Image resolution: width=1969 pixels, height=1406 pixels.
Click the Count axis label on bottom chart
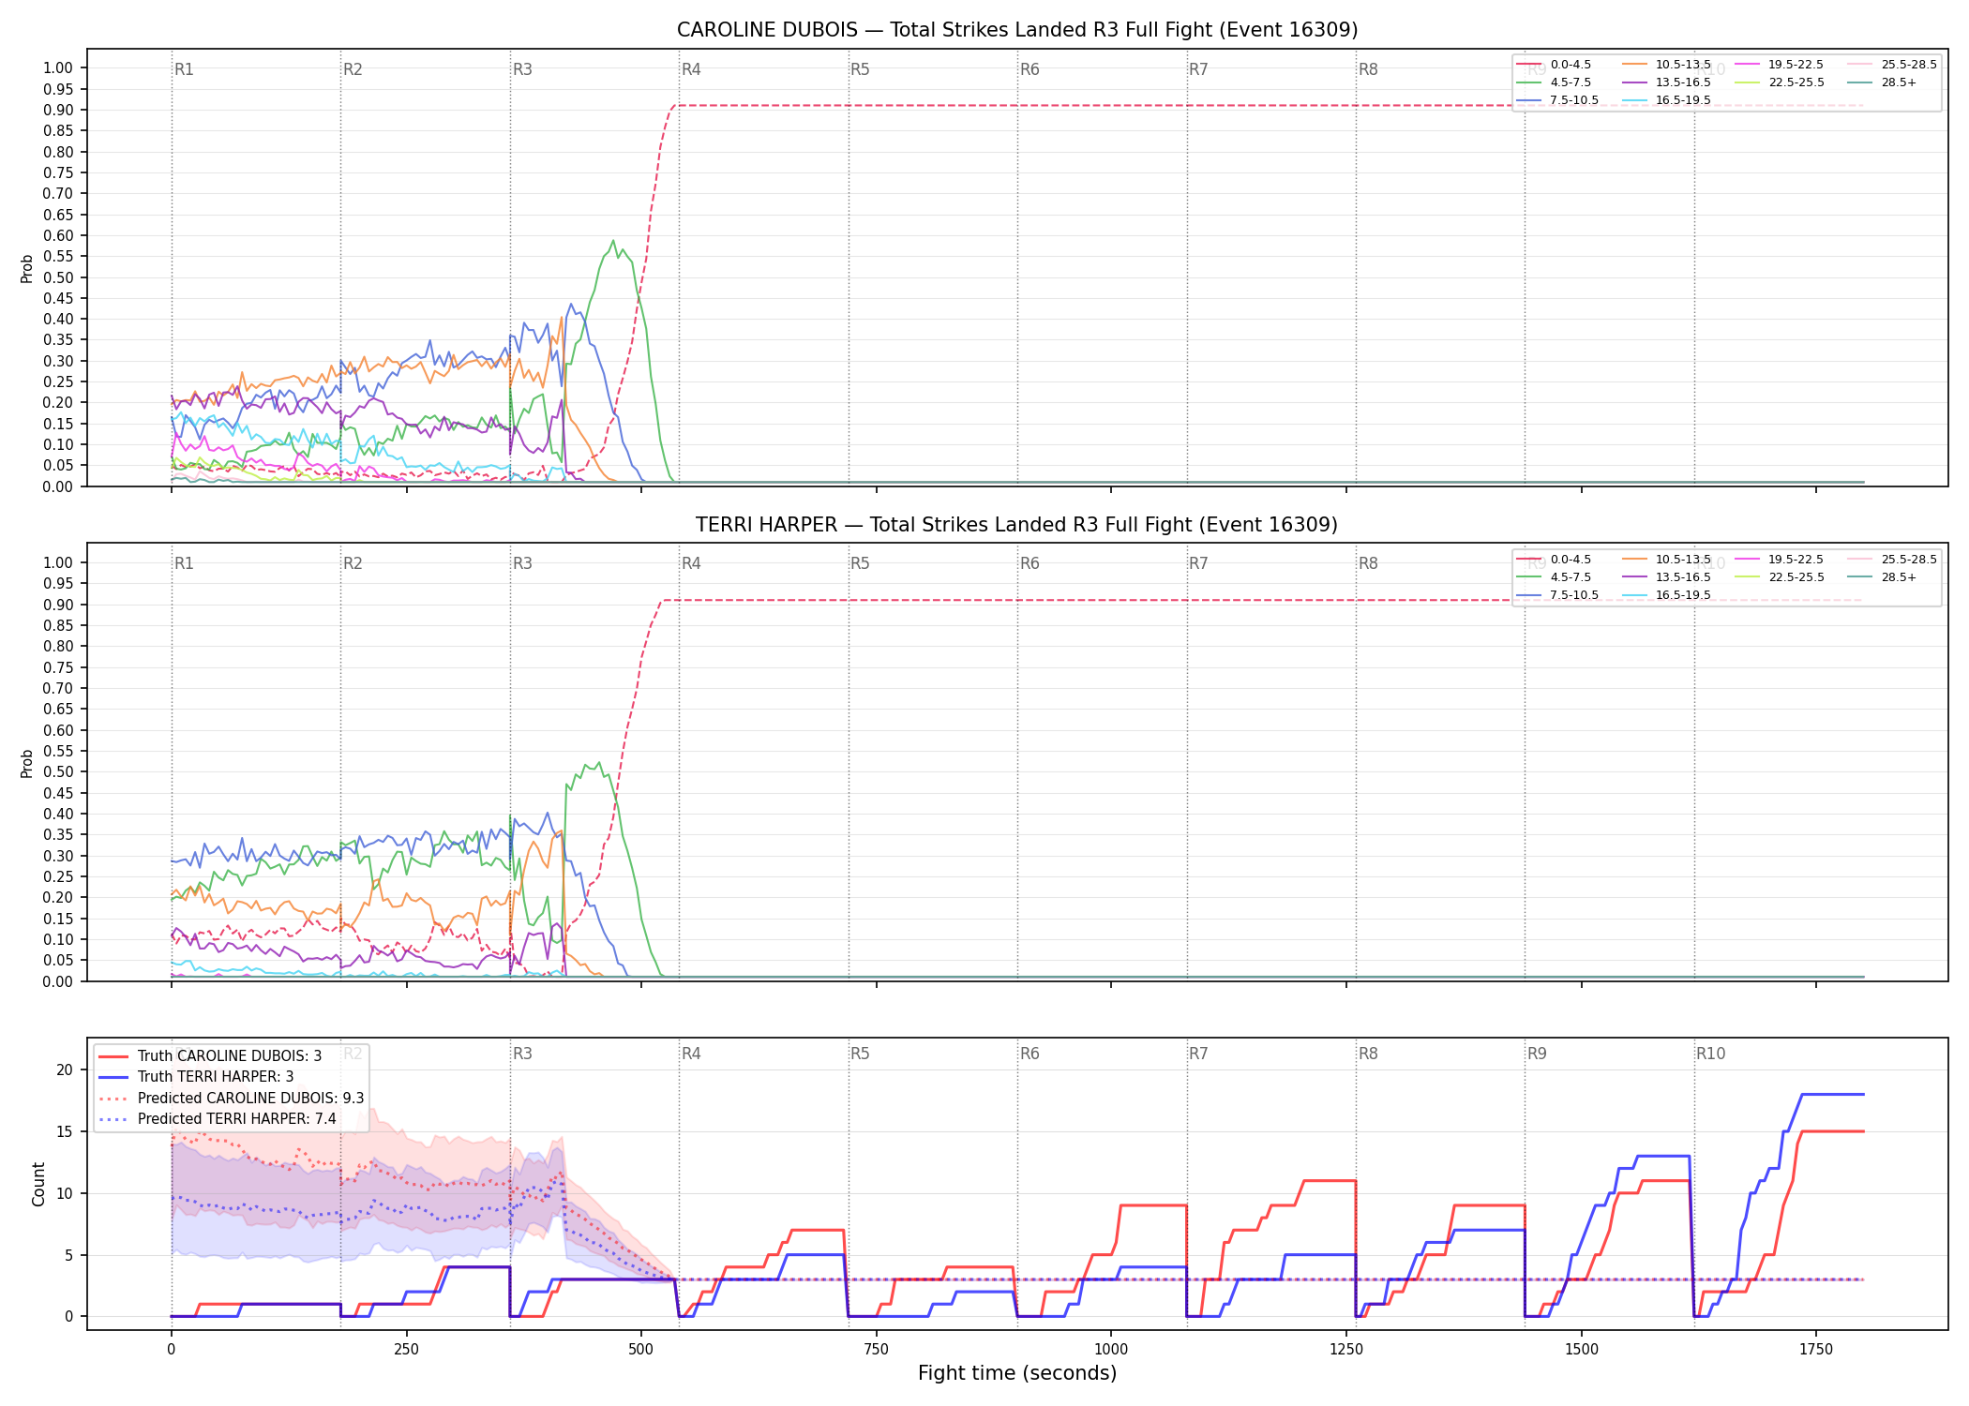coord(38,1184)
